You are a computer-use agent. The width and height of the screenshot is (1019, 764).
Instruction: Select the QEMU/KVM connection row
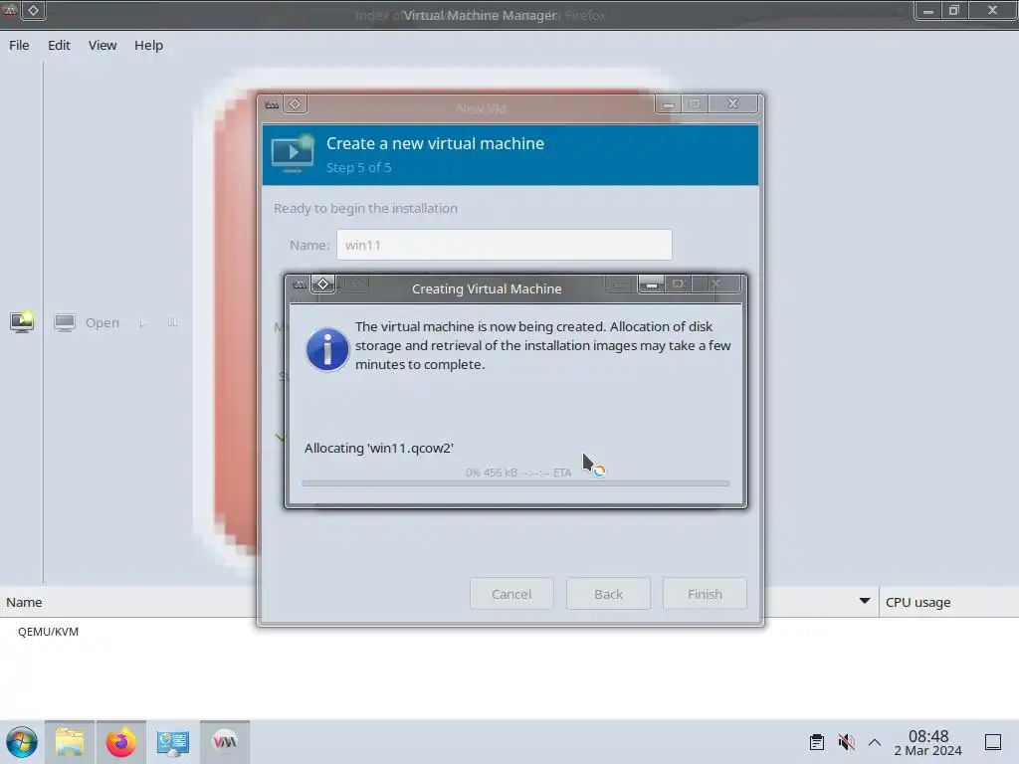pyautogui.click(x=509, y=632)
